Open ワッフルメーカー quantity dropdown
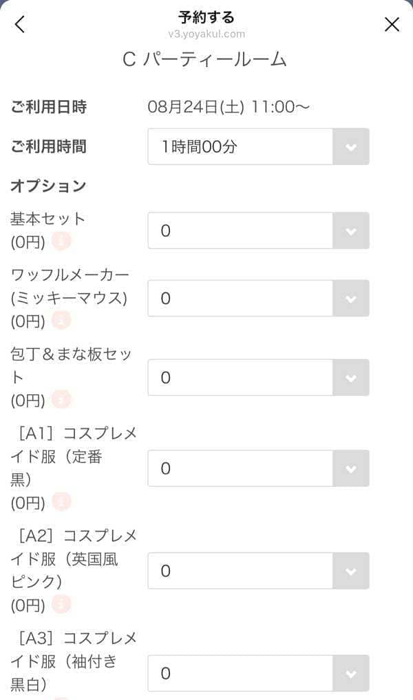The width and height of the screenshot is (413, 700). 258,298
